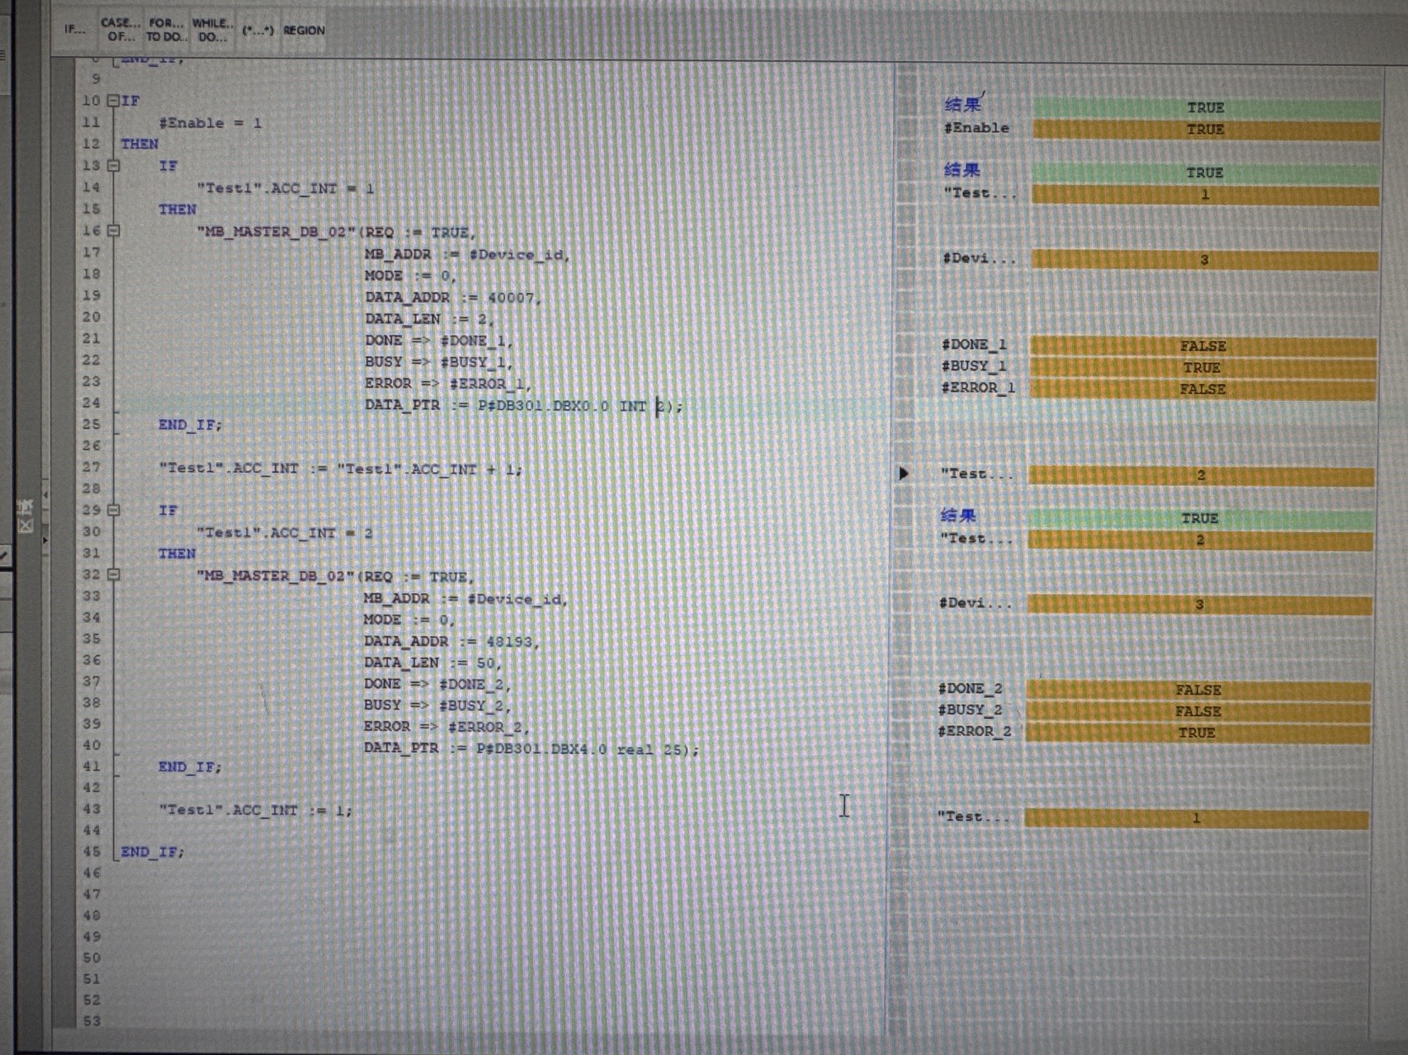1408x1055 pixels.
Task: Click the final END_IF on line 45
Action: click(152, 851)
